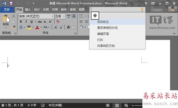
Task: Click the word count 0个字 indicator
Action: pos(32,105)
